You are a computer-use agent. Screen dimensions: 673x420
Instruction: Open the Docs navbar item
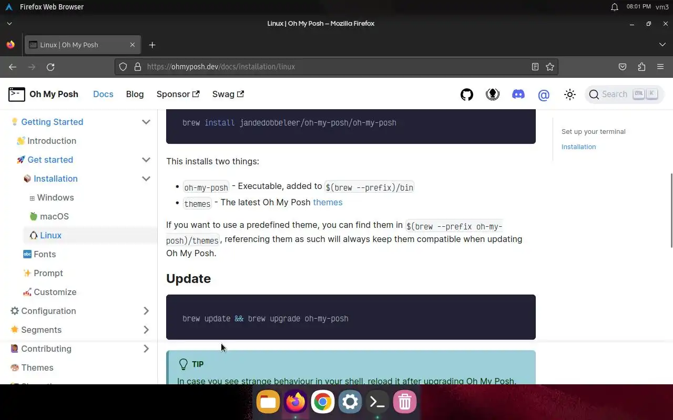click(x=103, y=94)
